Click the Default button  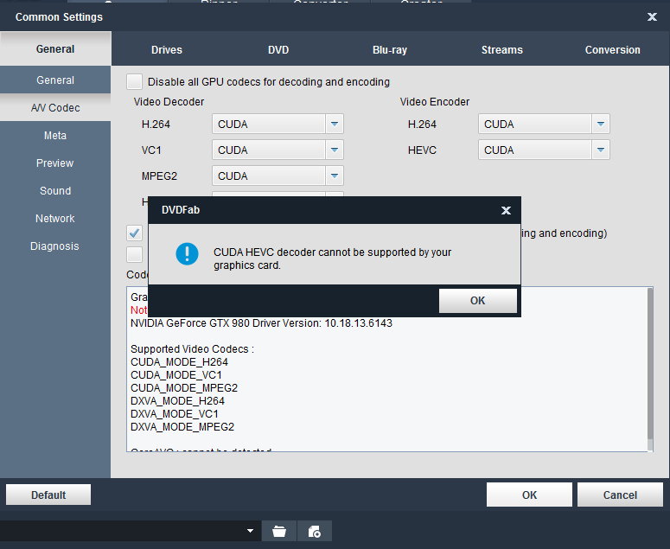[48, 495]
